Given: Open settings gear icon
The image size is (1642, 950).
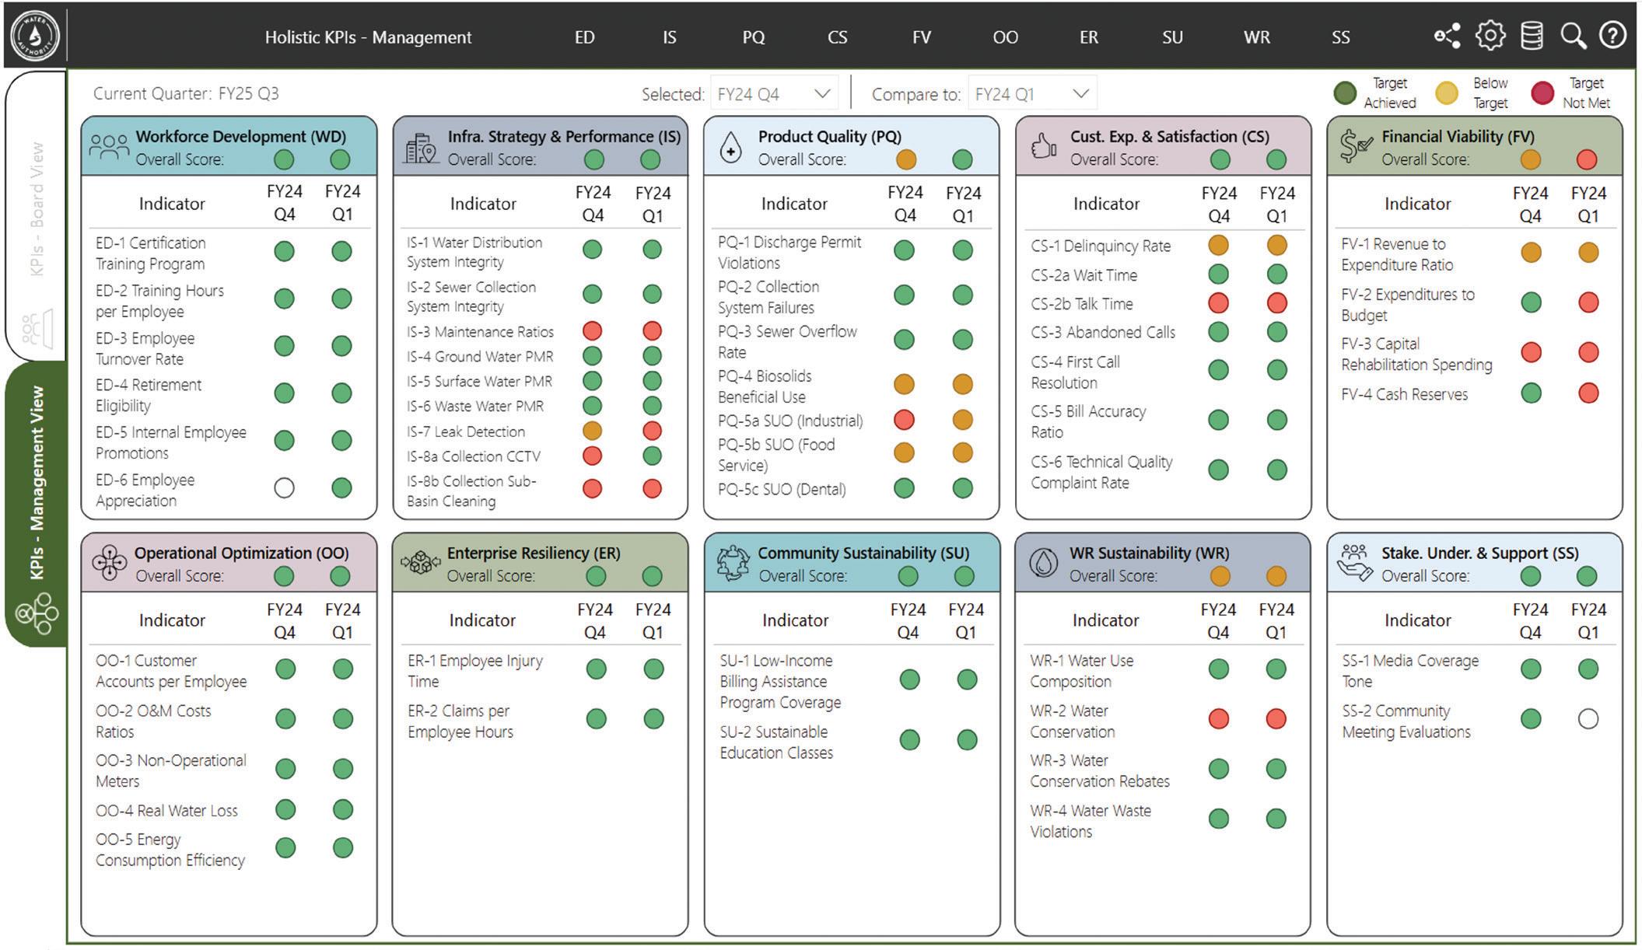Looking at the screenshot, I should tap(1490, 36).
